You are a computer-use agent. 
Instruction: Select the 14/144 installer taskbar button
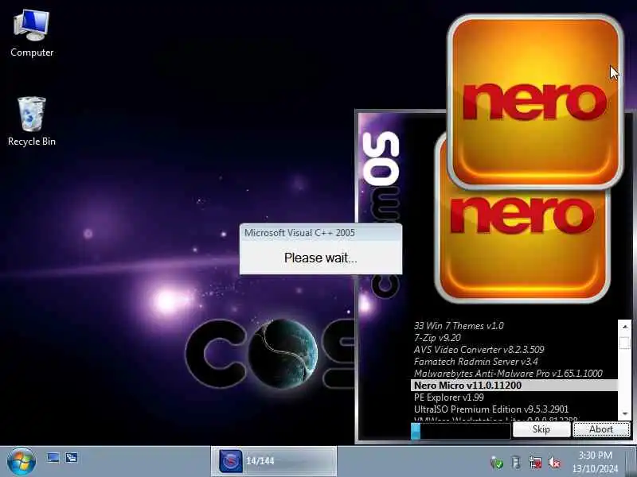[273, 461]
